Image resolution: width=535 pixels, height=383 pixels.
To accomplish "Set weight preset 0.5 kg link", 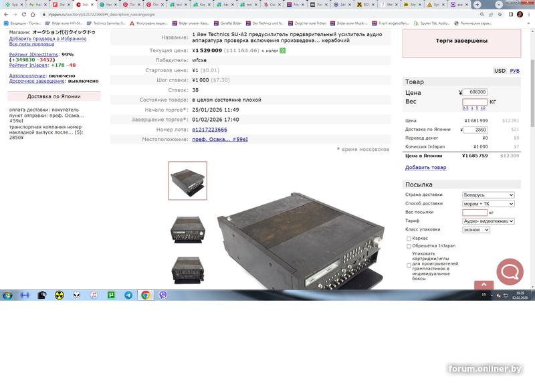I will point(465,108).
